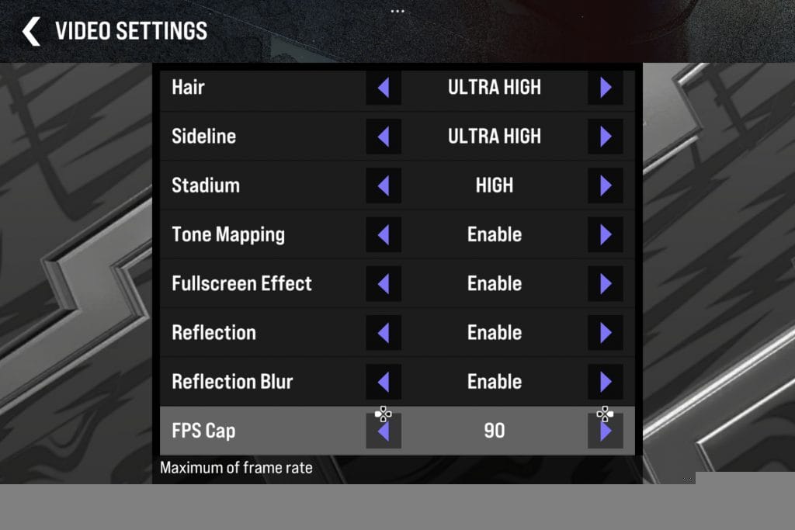Toggle Tone Mapping with right arrow
The height and width of the screenshot is (530, 795).
click(x=606, y=234)
